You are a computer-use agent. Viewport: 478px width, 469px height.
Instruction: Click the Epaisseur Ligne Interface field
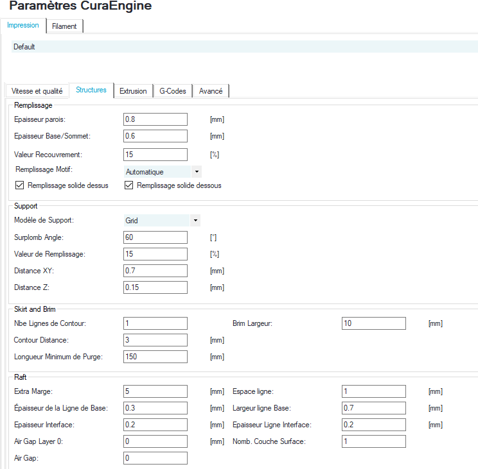tap(374, 425)
